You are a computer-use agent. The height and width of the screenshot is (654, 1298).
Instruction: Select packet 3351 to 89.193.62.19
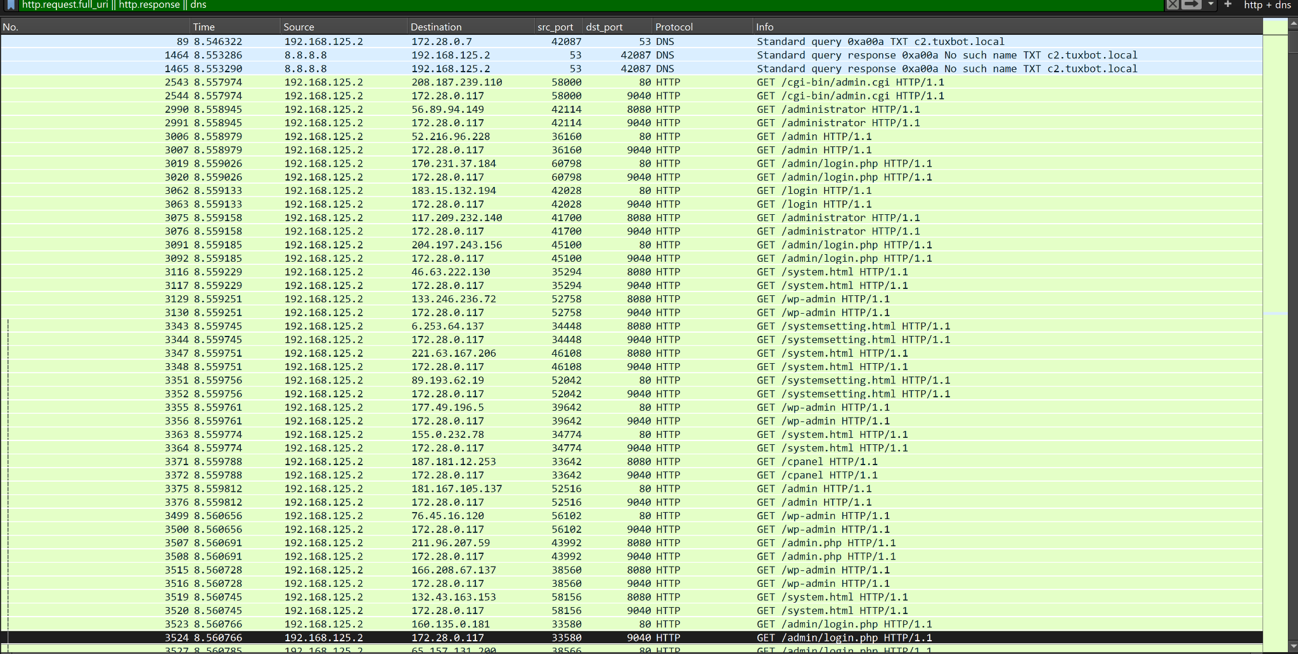point(631,380)
